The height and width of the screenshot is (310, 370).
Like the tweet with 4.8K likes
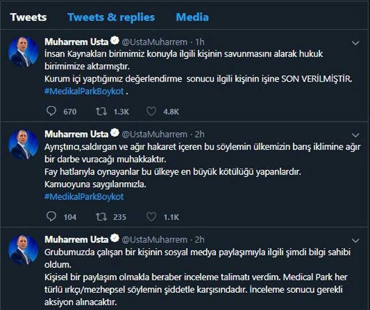[x=151, y=112]
